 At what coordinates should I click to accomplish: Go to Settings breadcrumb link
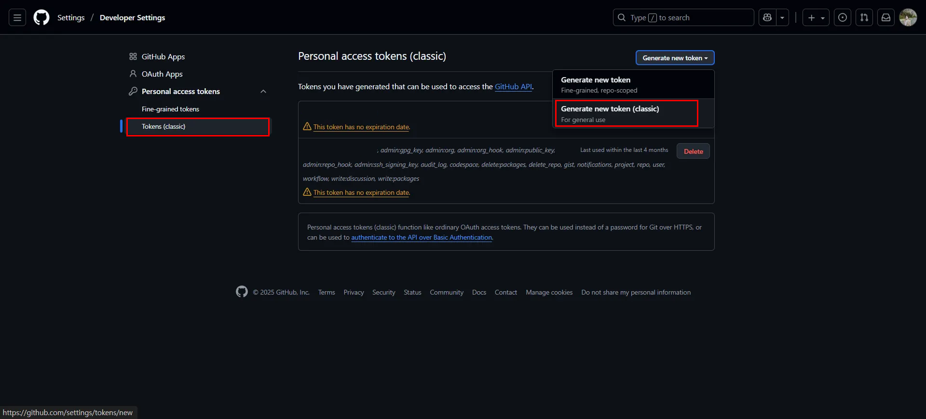pyautogui.click(x=71, y=18)
